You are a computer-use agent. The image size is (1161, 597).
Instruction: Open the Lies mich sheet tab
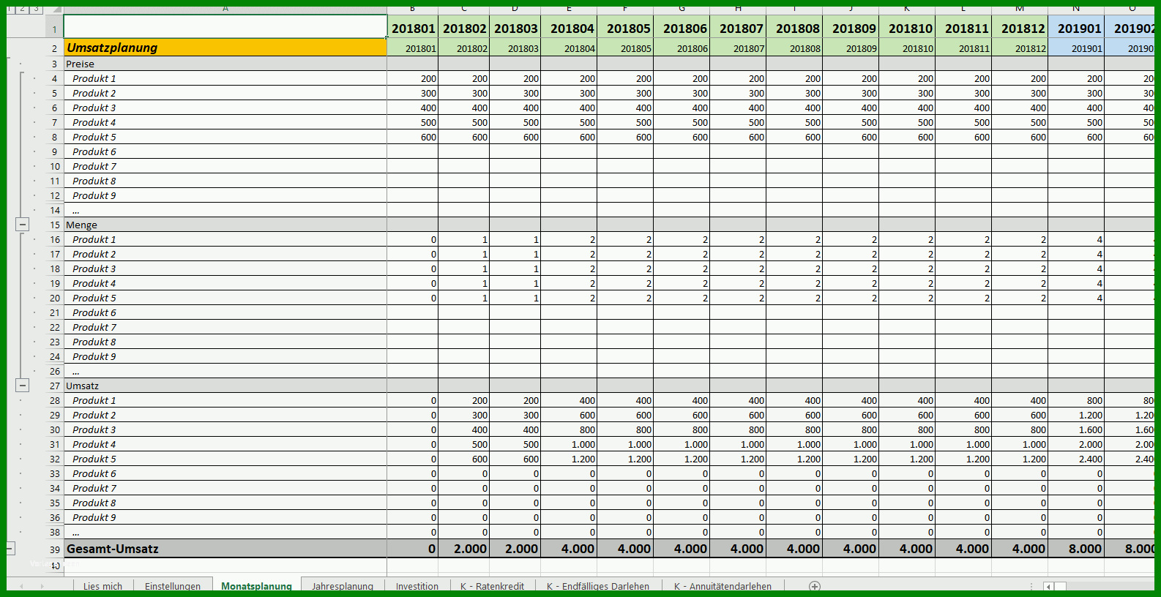click(102, 586)
